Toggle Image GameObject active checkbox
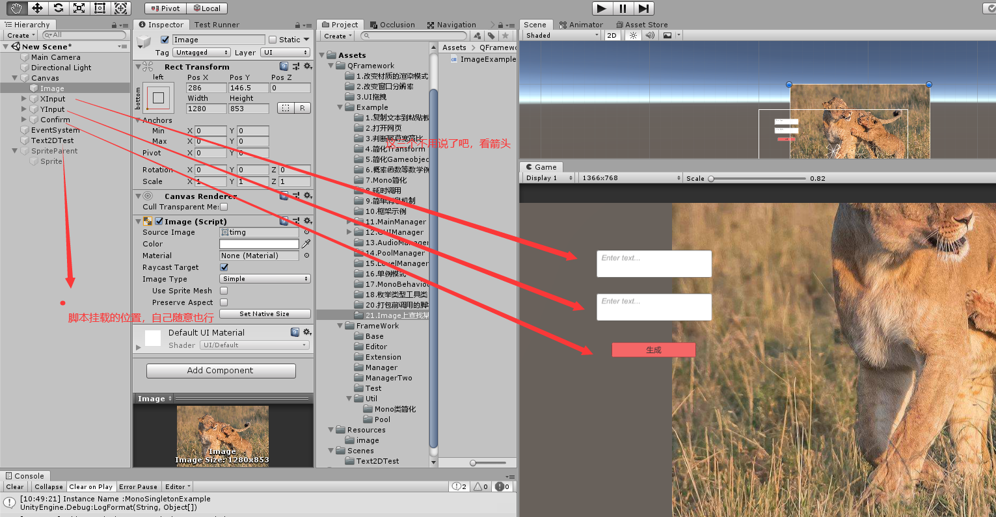This screenshot has height=517, width=996. 165,40
